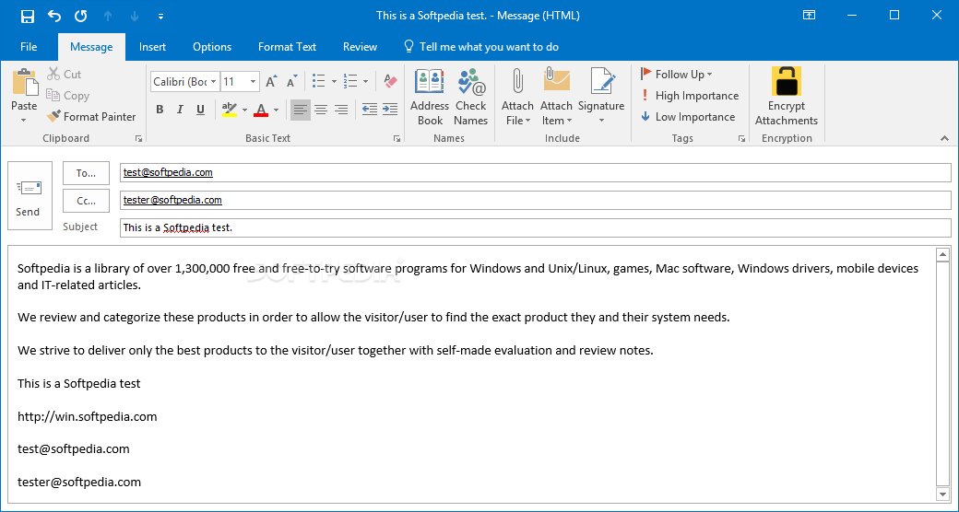
Task: Open the Address Book
Action: (x=430, y=97)
